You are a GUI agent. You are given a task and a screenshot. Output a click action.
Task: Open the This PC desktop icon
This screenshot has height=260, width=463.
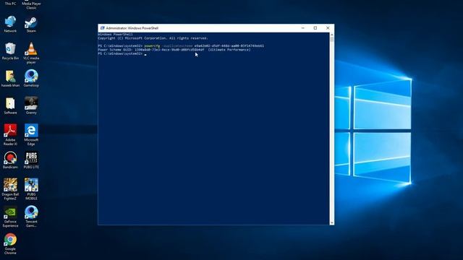(10, 3)
